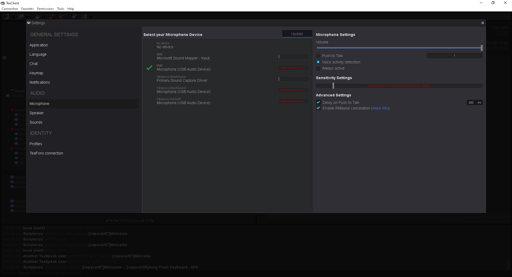Open the bookmarks manager
512x277 pixels.
21,17
